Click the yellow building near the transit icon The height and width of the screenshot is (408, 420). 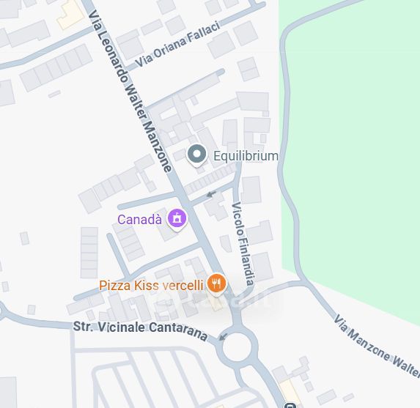point(290,391)
